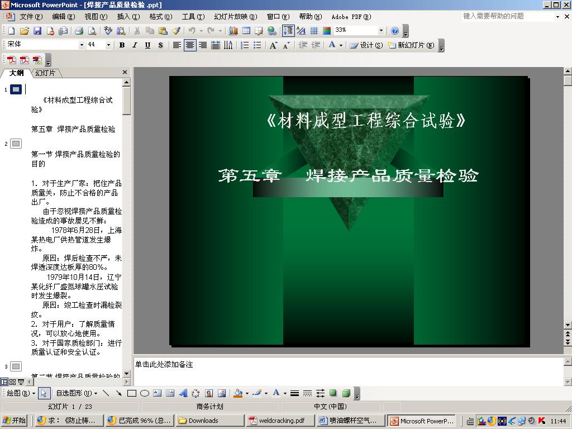Image resolution: width=572 pixels, height=429 pixels.
Task: Convert to Adobe PDF icon
Action: pos(12,60)
